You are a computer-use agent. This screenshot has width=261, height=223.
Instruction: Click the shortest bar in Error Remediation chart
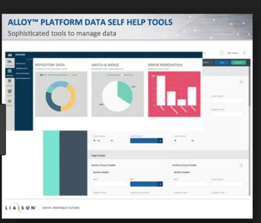pyautogui.click(x=182, y=102)
